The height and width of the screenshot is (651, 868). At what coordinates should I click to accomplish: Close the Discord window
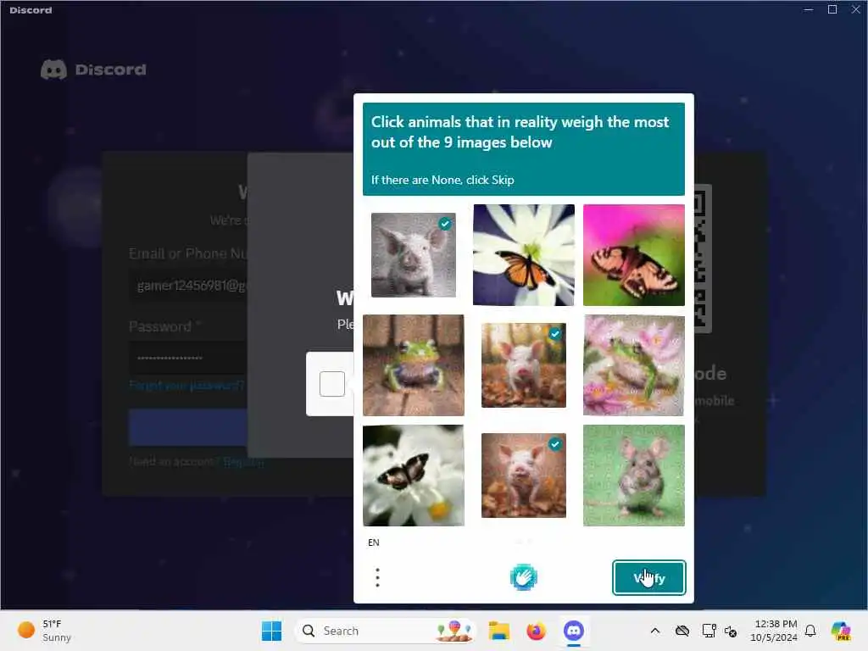(855, 9)
